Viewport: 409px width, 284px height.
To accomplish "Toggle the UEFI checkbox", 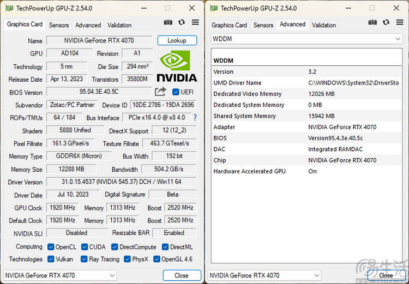I will (x=176, y=92).
